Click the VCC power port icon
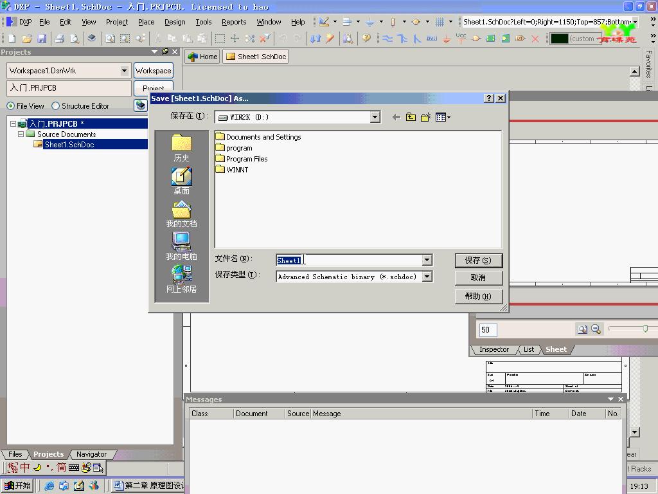Image resolution: width=658 pixels, height=494 pixels. (461, 38)
